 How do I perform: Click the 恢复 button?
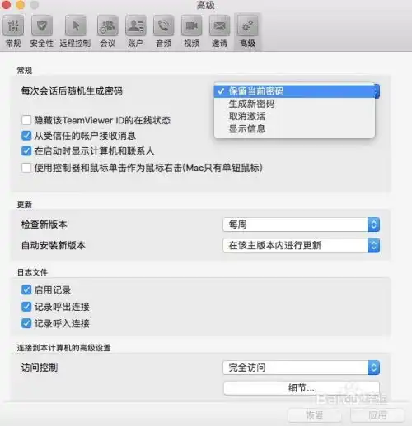click(315, 415)
